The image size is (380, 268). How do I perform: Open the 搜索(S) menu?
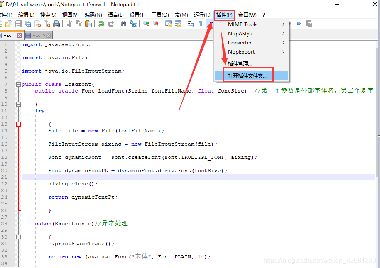[x=48, y=15]
